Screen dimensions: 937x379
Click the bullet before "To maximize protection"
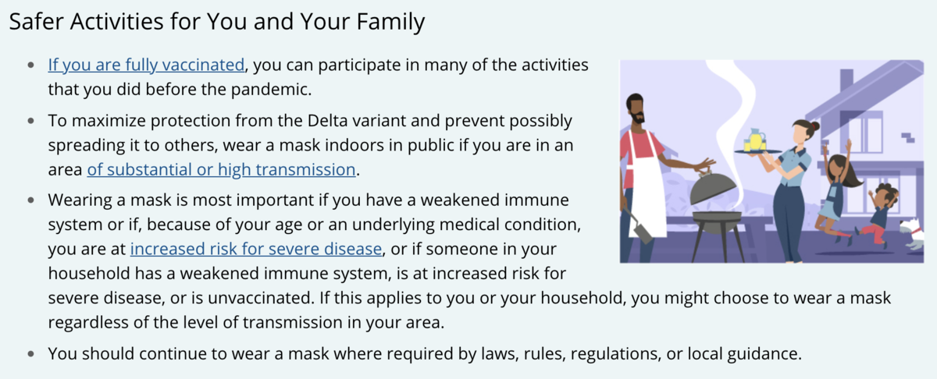30,122
